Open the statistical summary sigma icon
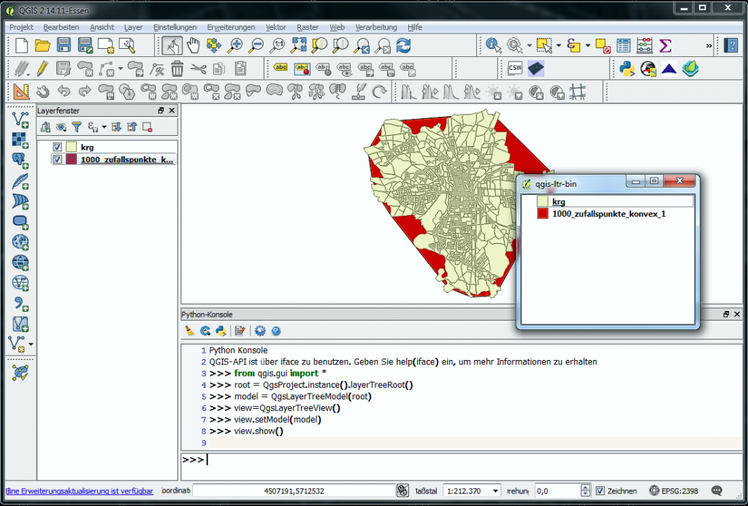Image resolution: width=748 pixels, height=506 pixels. coord(665,45)
